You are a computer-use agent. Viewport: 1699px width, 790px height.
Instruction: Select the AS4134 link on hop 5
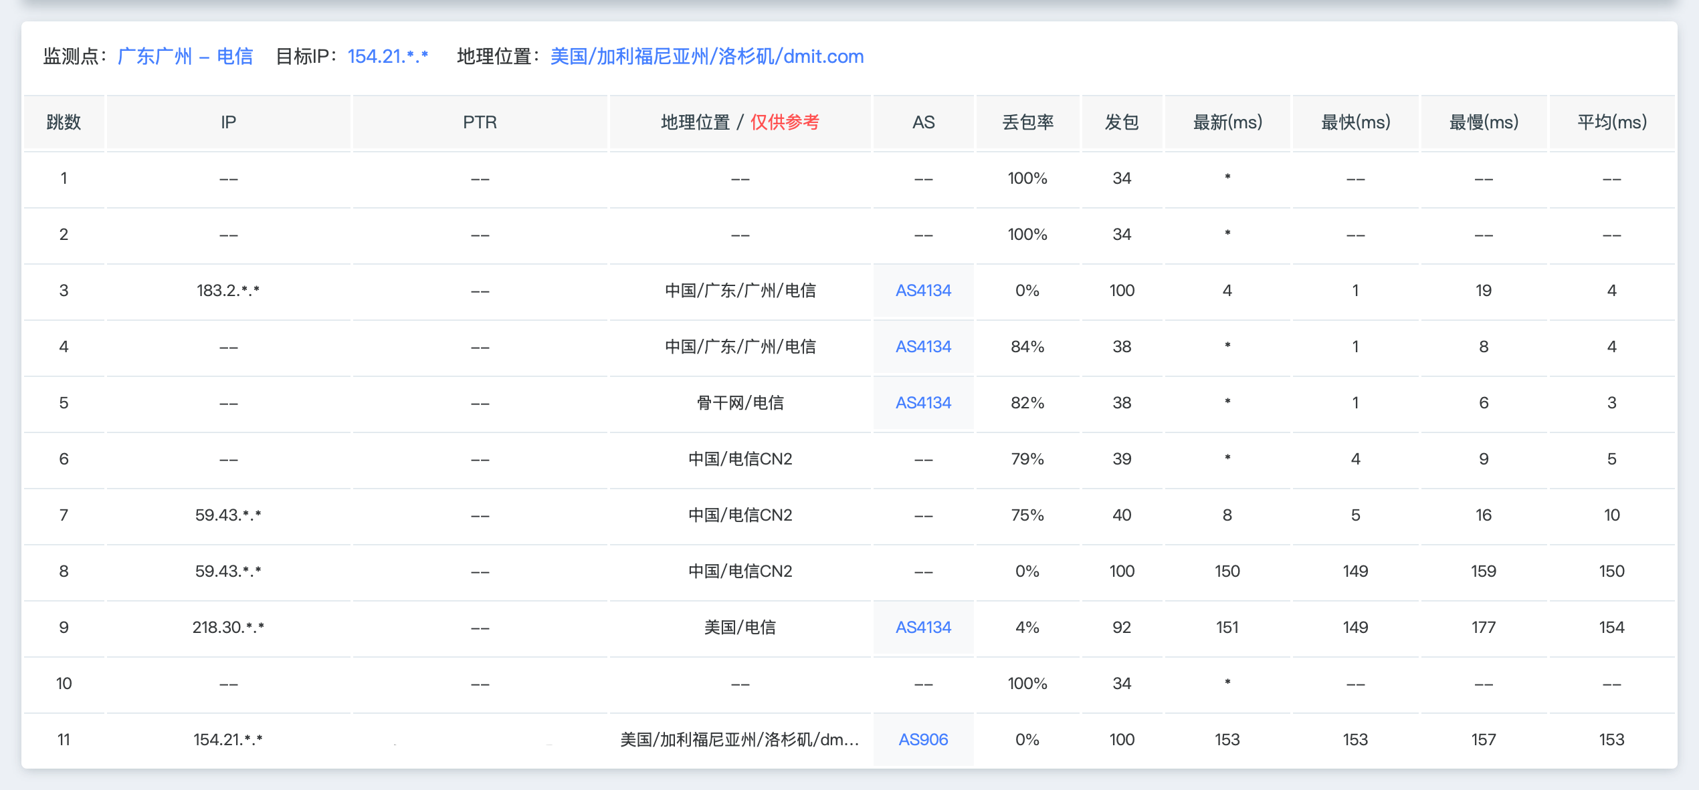(x=923, y=402)
